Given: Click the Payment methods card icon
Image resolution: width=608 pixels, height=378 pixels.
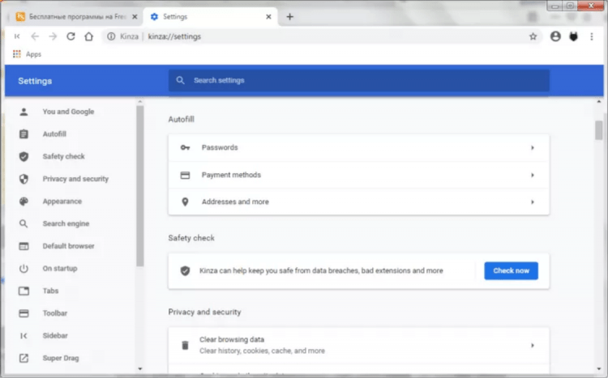Looking at the screenshot, I should [185, 175].
